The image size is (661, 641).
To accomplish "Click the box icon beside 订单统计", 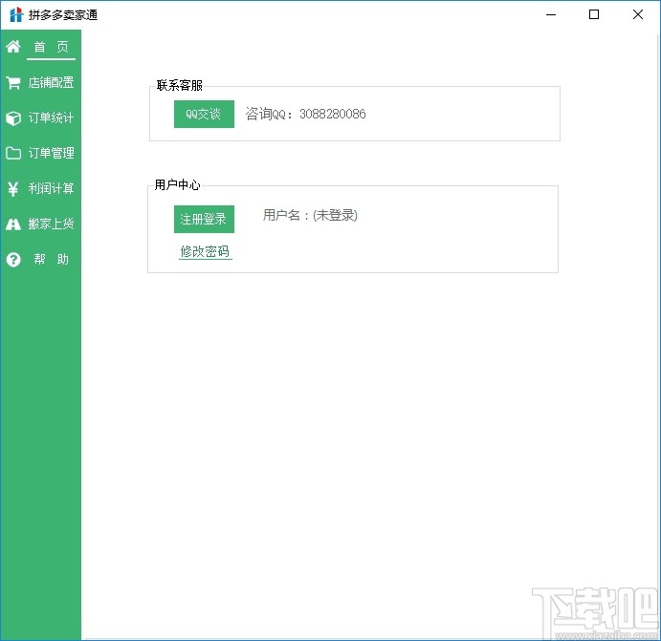I will click(x=13, y=118).
